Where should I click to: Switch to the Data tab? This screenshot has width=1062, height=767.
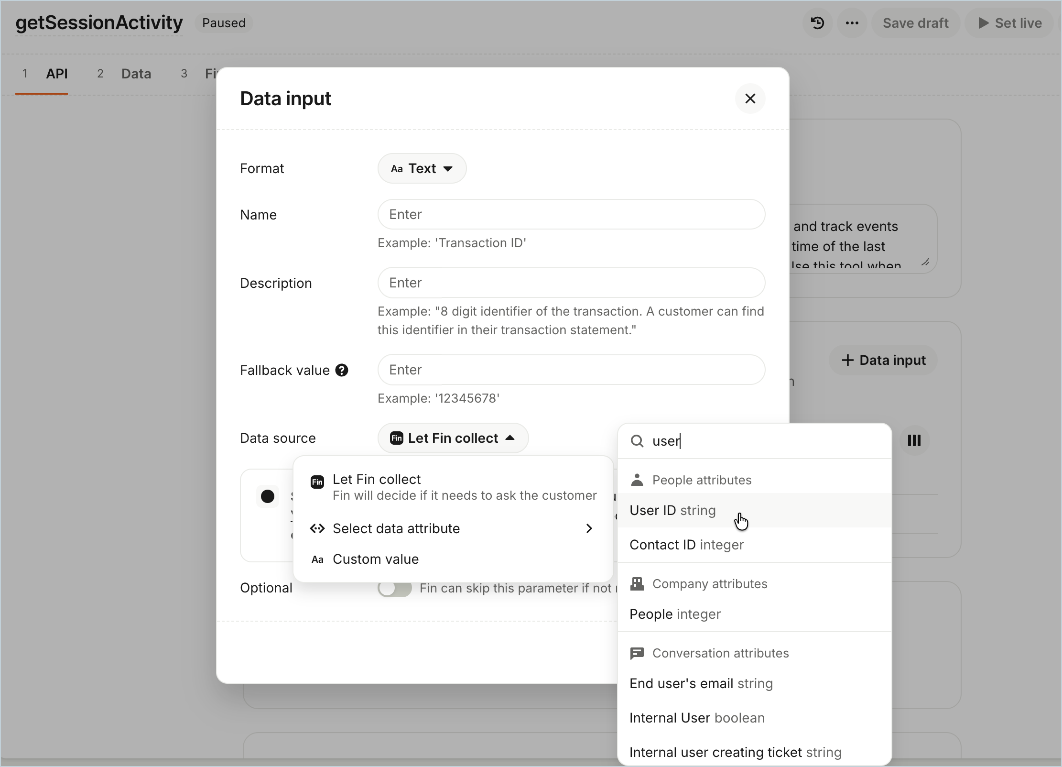tap(124, 74)
